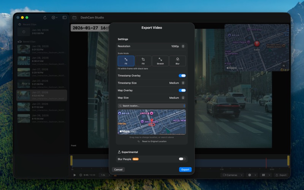This screenshot has width=304, height=190.
Task: Click the refresh icon in the sidebar header
Action: click(45, 17)
